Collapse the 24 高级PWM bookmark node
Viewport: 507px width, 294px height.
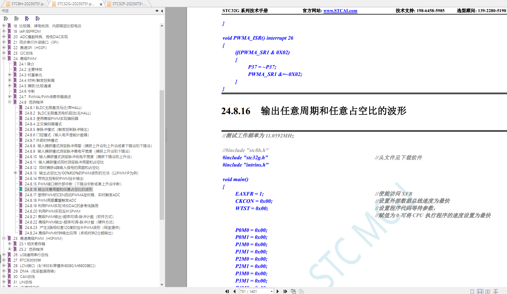(4, 58)
